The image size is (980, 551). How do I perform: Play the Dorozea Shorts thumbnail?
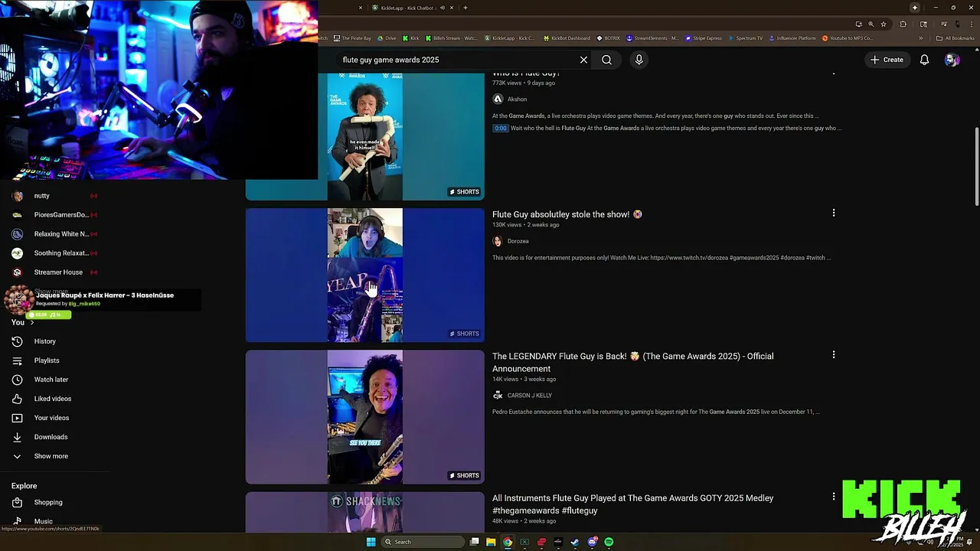click(365, 275)
